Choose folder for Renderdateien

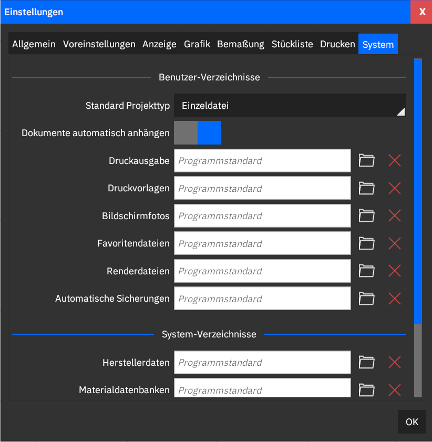pyautogui.click(x=367, y=271)
